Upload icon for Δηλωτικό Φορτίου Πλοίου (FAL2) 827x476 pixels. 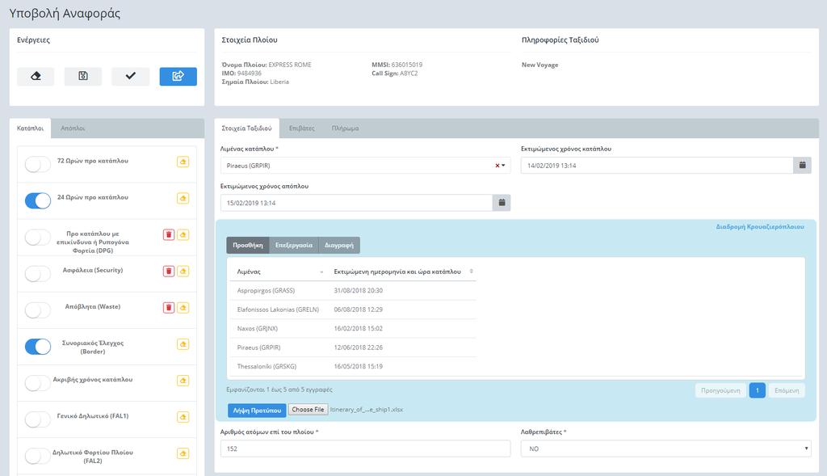183,453
